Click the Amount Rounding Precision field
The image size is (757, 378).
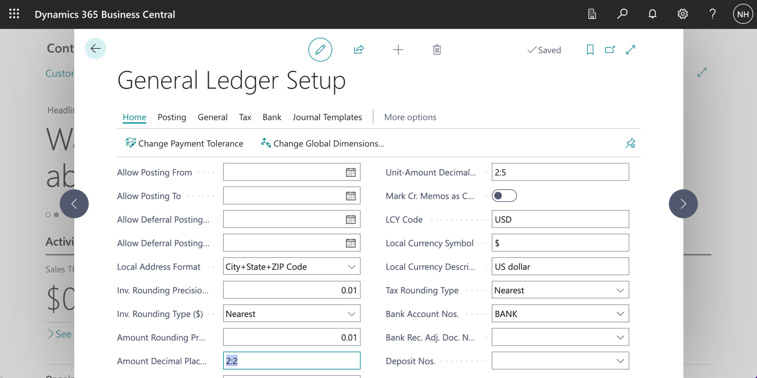pos(292,337)
